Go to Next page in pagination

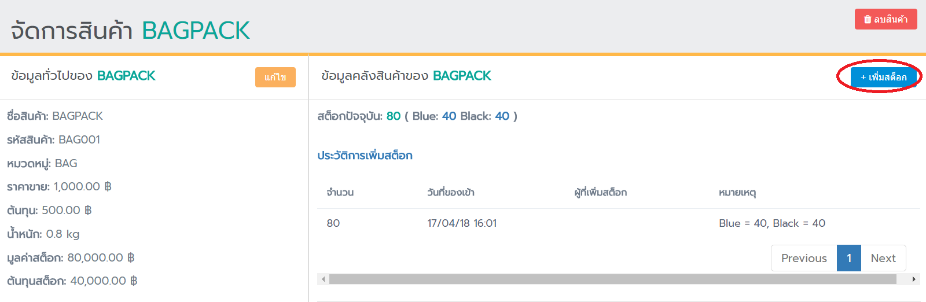(x=883, y=258)
